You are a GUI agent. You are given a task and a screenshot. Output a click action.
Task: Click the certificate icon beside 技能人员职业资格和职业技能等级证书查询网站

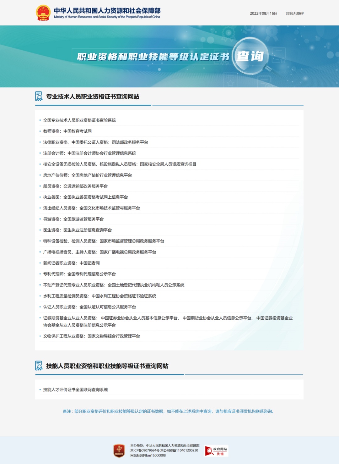(x=39, y=366)
